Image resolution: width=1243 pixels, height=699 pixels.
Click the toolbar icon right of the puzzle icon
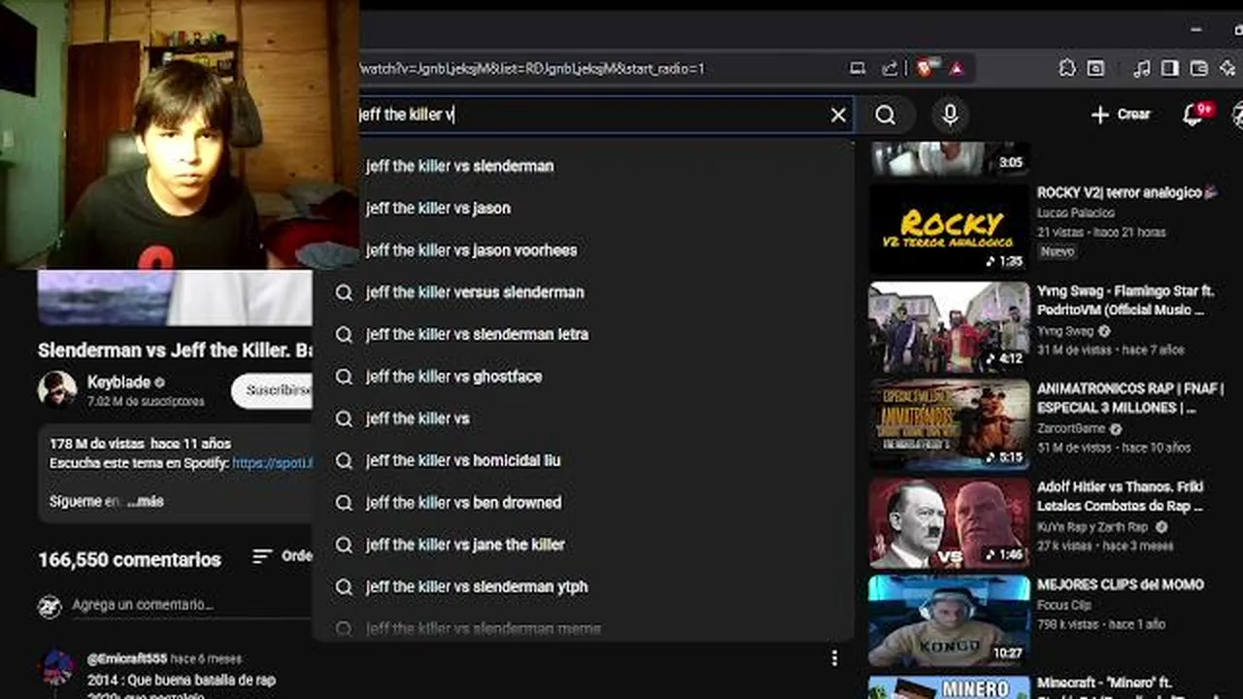point(1095,68)
